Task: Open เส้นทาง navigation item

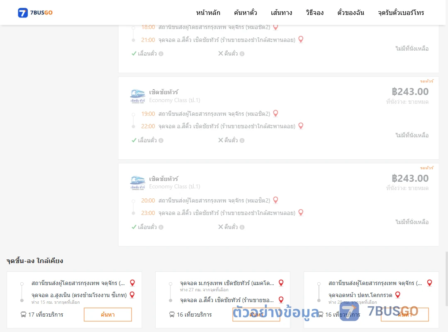Action: [281, 12]
